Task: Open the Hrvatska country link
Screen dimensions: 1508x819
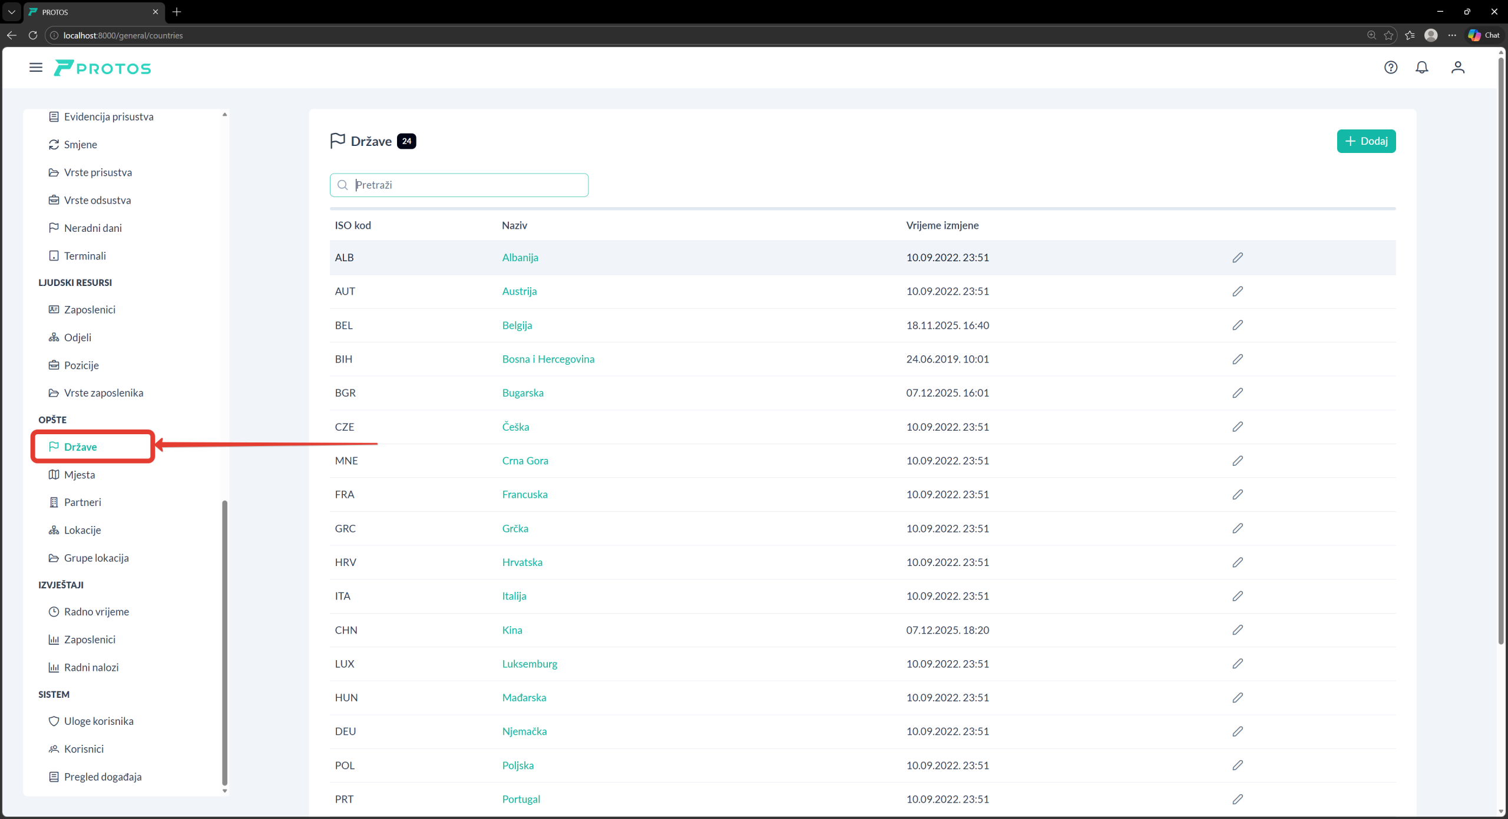Action: (x=522, y=562)
